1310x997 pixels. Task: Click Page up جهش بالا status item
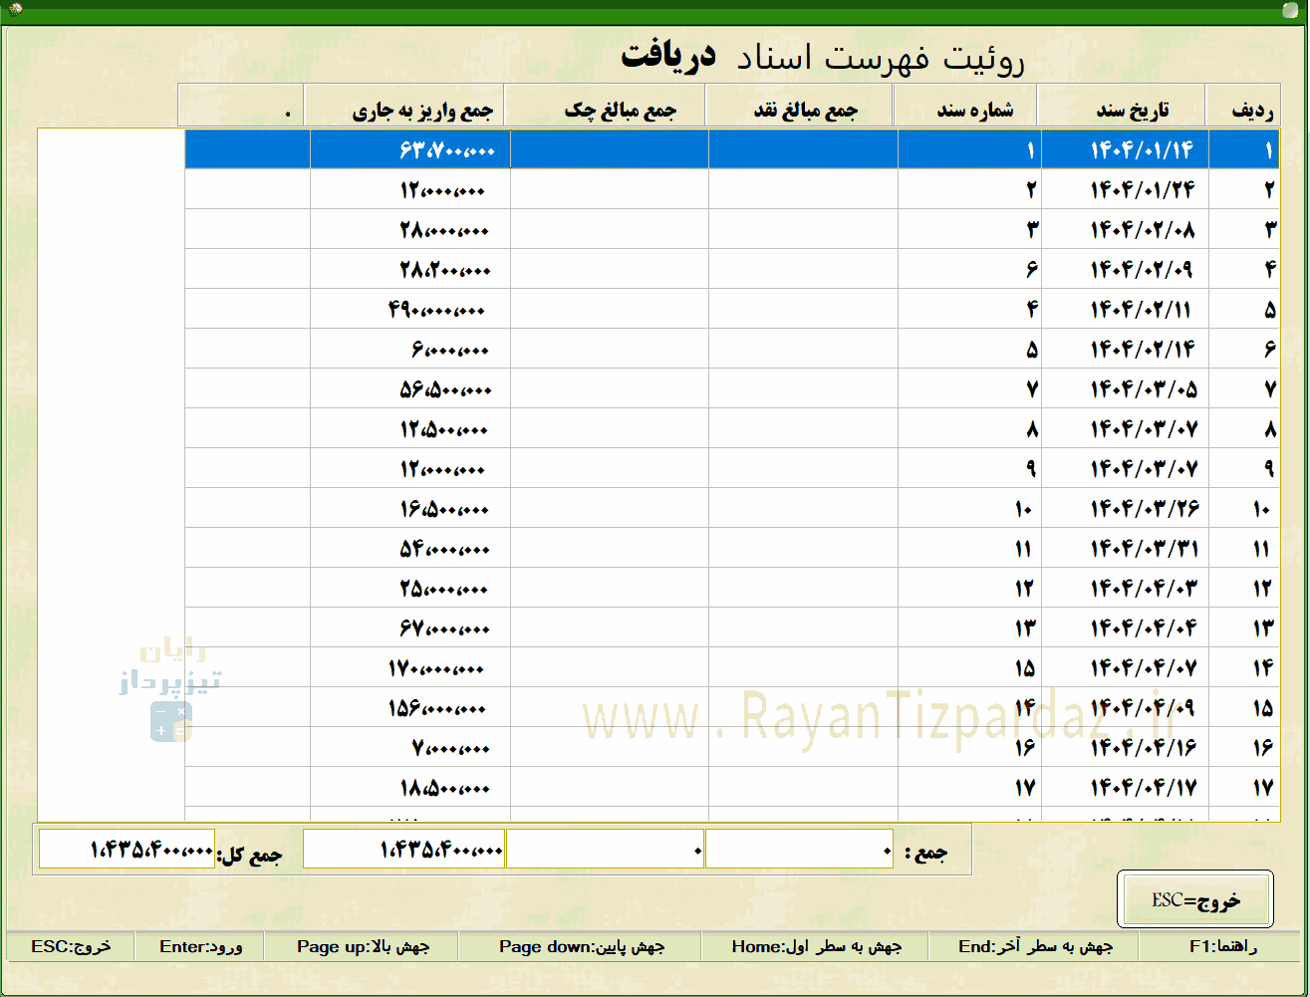coord(362,946)
